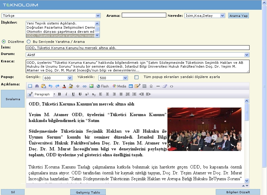This screenshot has height=195, width=267.
Task: Select 'Doğrudan Pazarlama İletişimcileri' in İlişkiler list
Action: click(60, 27)
